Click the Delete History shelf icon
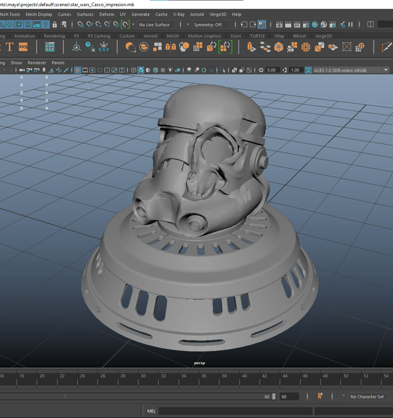Viewport: 393px width, 418px height. click(x=90, y=47)
